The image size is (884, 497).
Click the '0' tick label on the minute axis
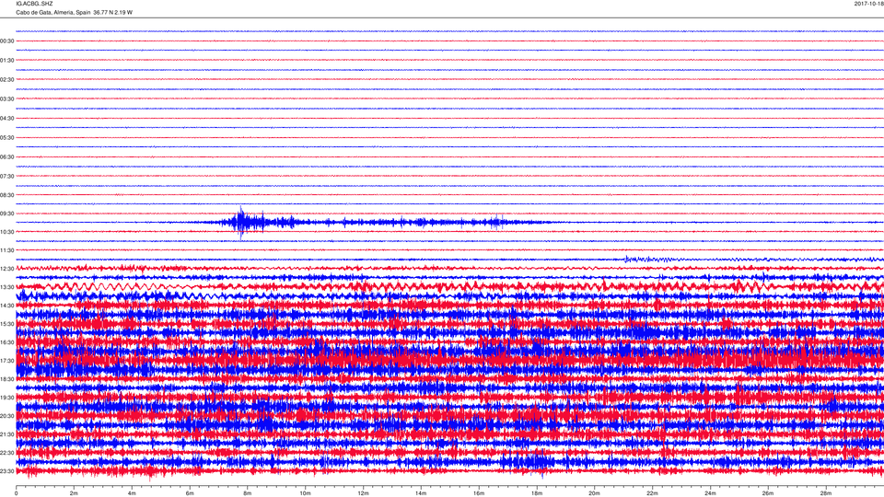click(17, 493)
